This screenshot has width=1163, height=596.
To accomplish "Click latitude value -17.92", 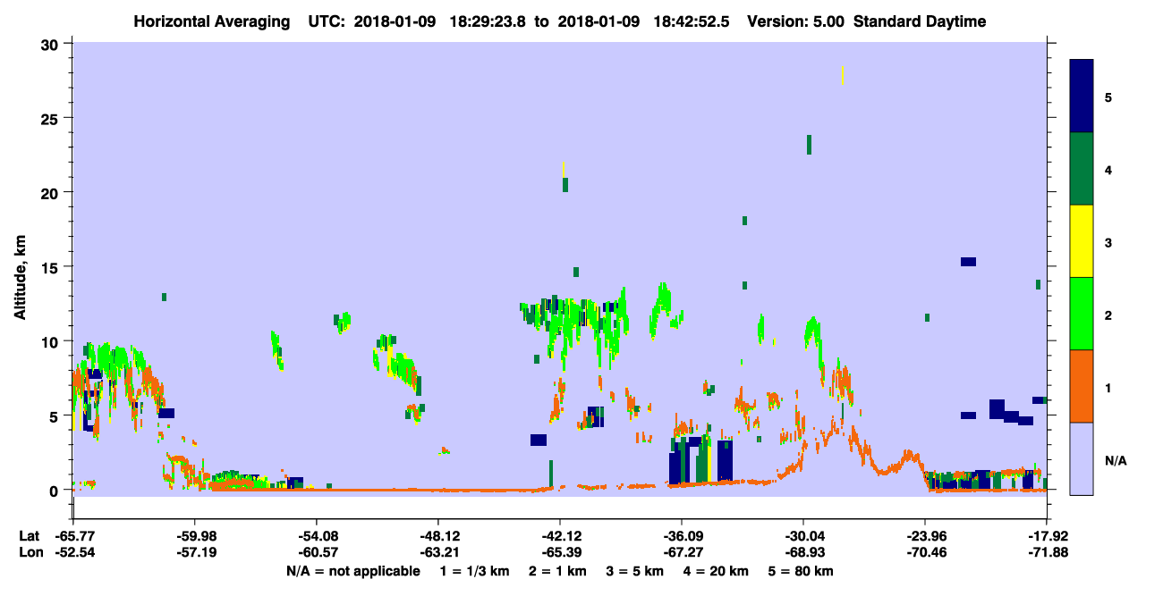I will 1047,536.
